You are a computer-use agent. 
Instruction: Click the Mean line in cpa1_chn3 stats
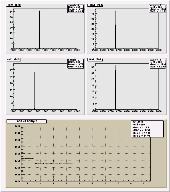76,64
